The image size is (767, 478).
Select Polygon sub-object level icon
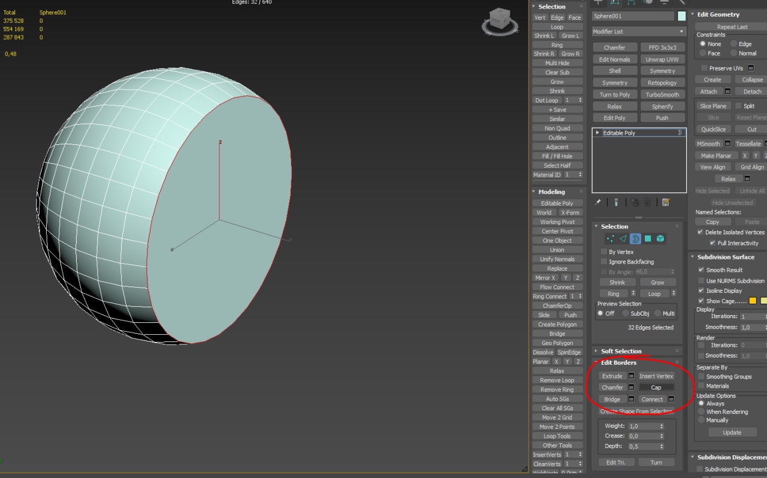648,238
